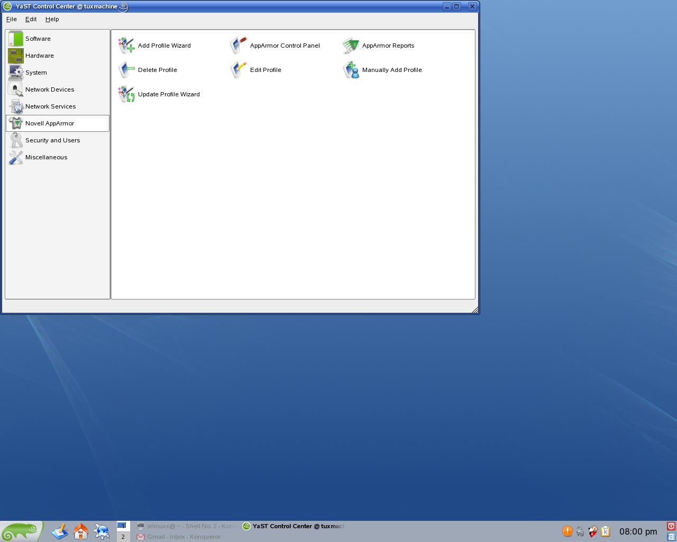
Task: Maximize the YaST Control Center window
Action: click(457, 6)
